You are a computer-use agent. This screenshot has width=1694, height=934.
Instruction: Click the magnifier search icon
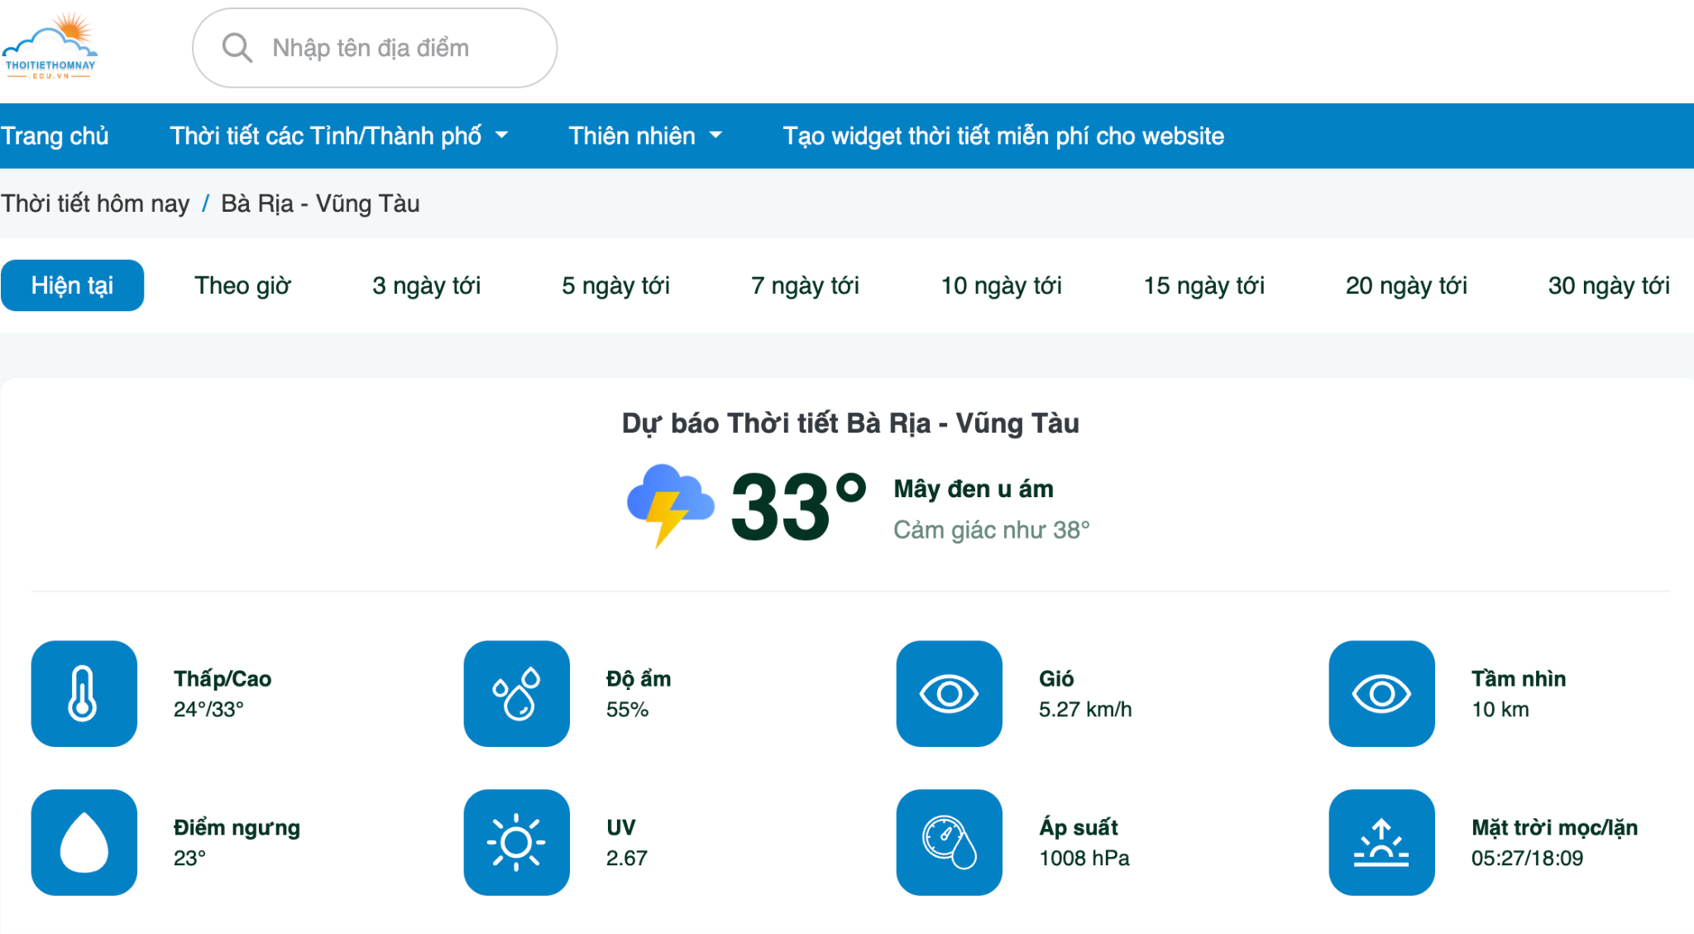[x=237, y=48]
